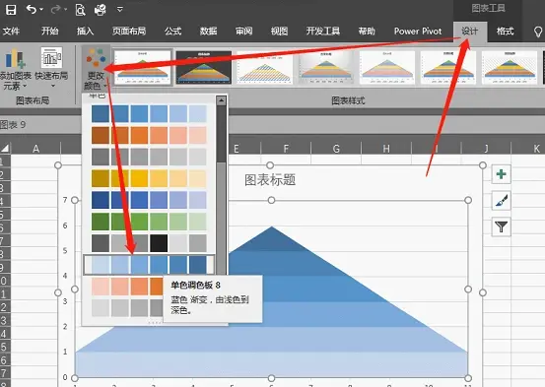545x387 pixels.
Task: Open the 文件 menu tab
Action: 11,32
